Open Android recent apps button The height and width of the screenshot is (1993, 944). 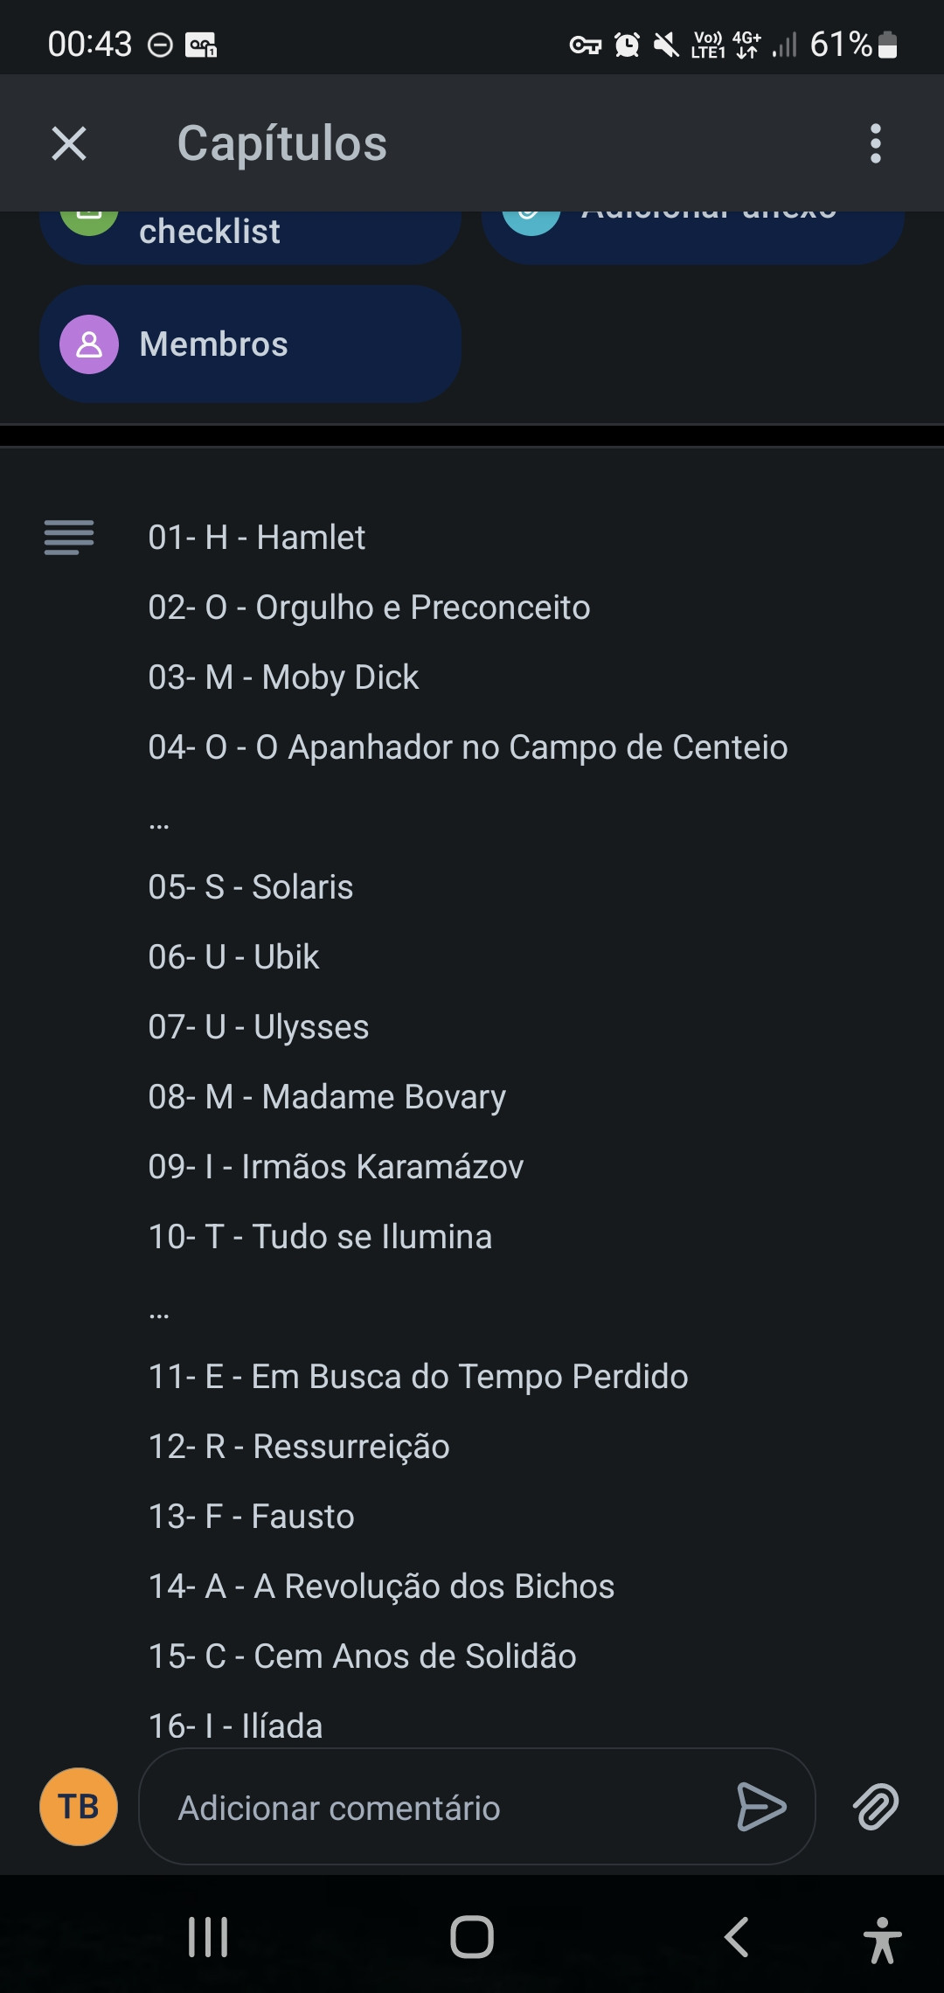(208, 1938)
